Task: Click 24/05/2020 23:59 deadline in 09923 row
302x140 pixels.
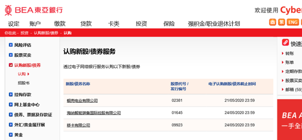Action: (x=240, y=125)
